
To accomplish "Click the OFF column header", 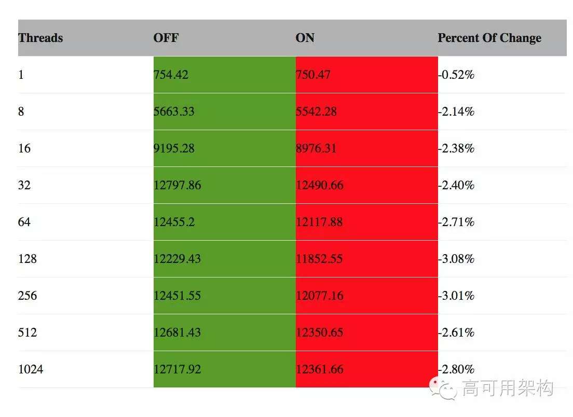I will click(166, 38).
